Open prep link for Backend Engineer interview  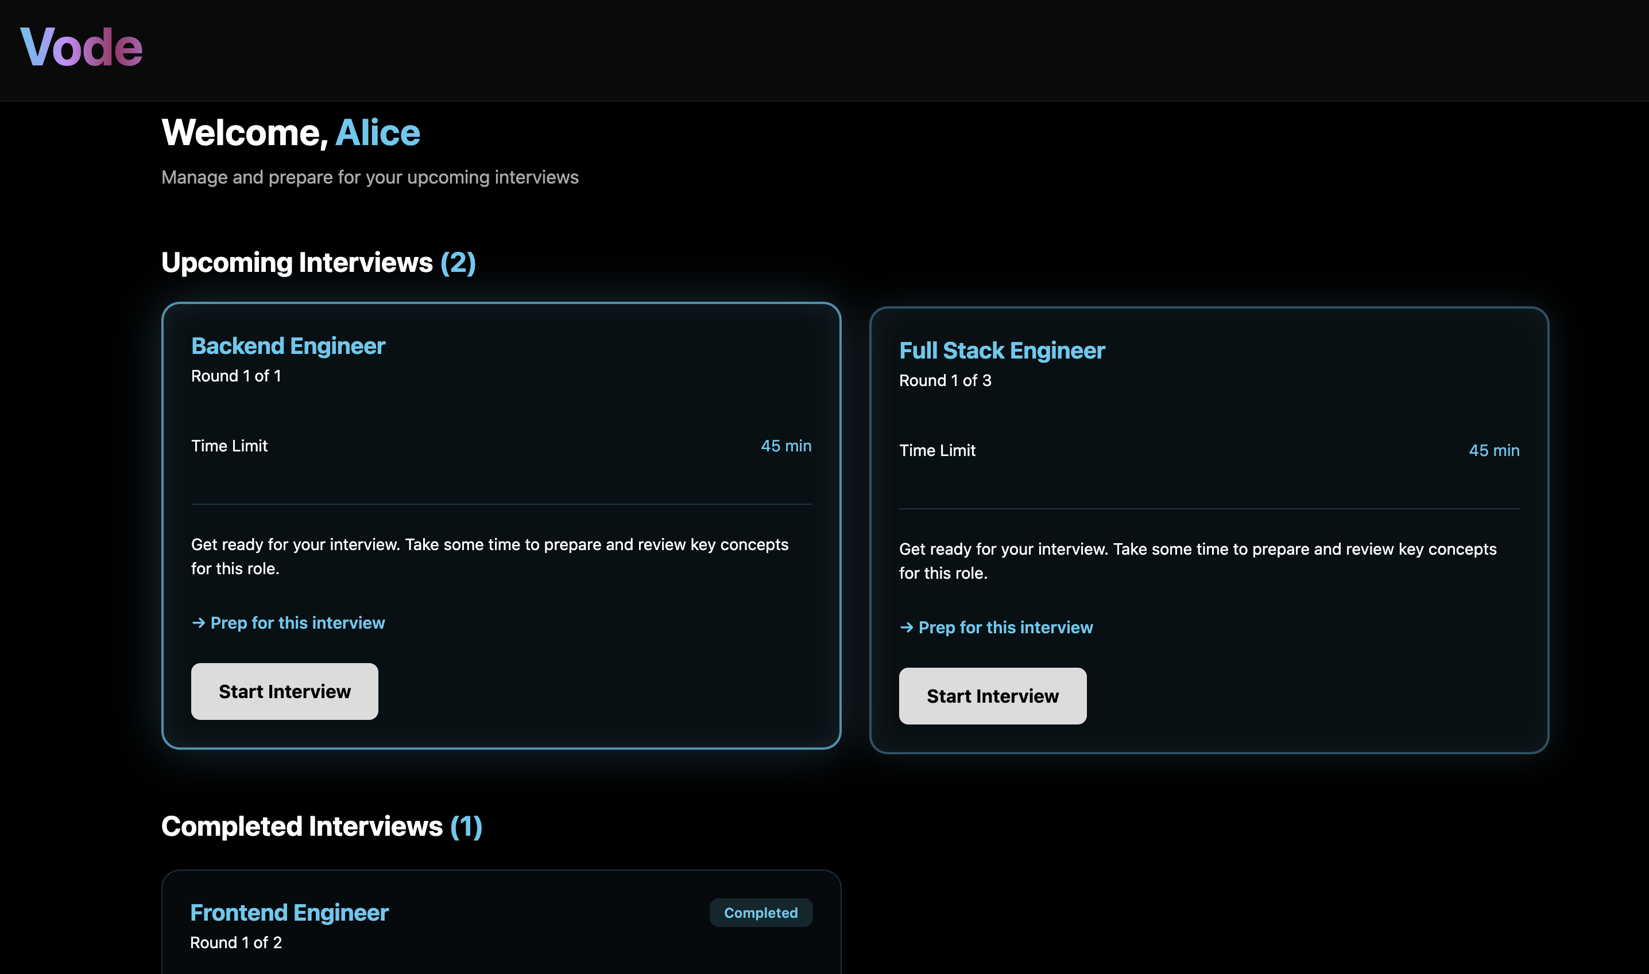click(297, 623)
